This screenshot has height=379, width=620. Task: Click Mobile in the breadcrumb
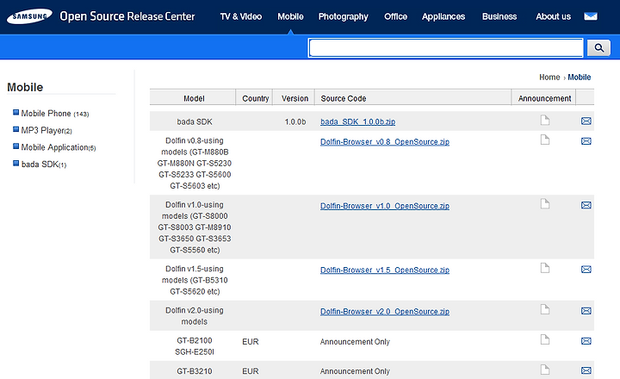tap(580, 78)
